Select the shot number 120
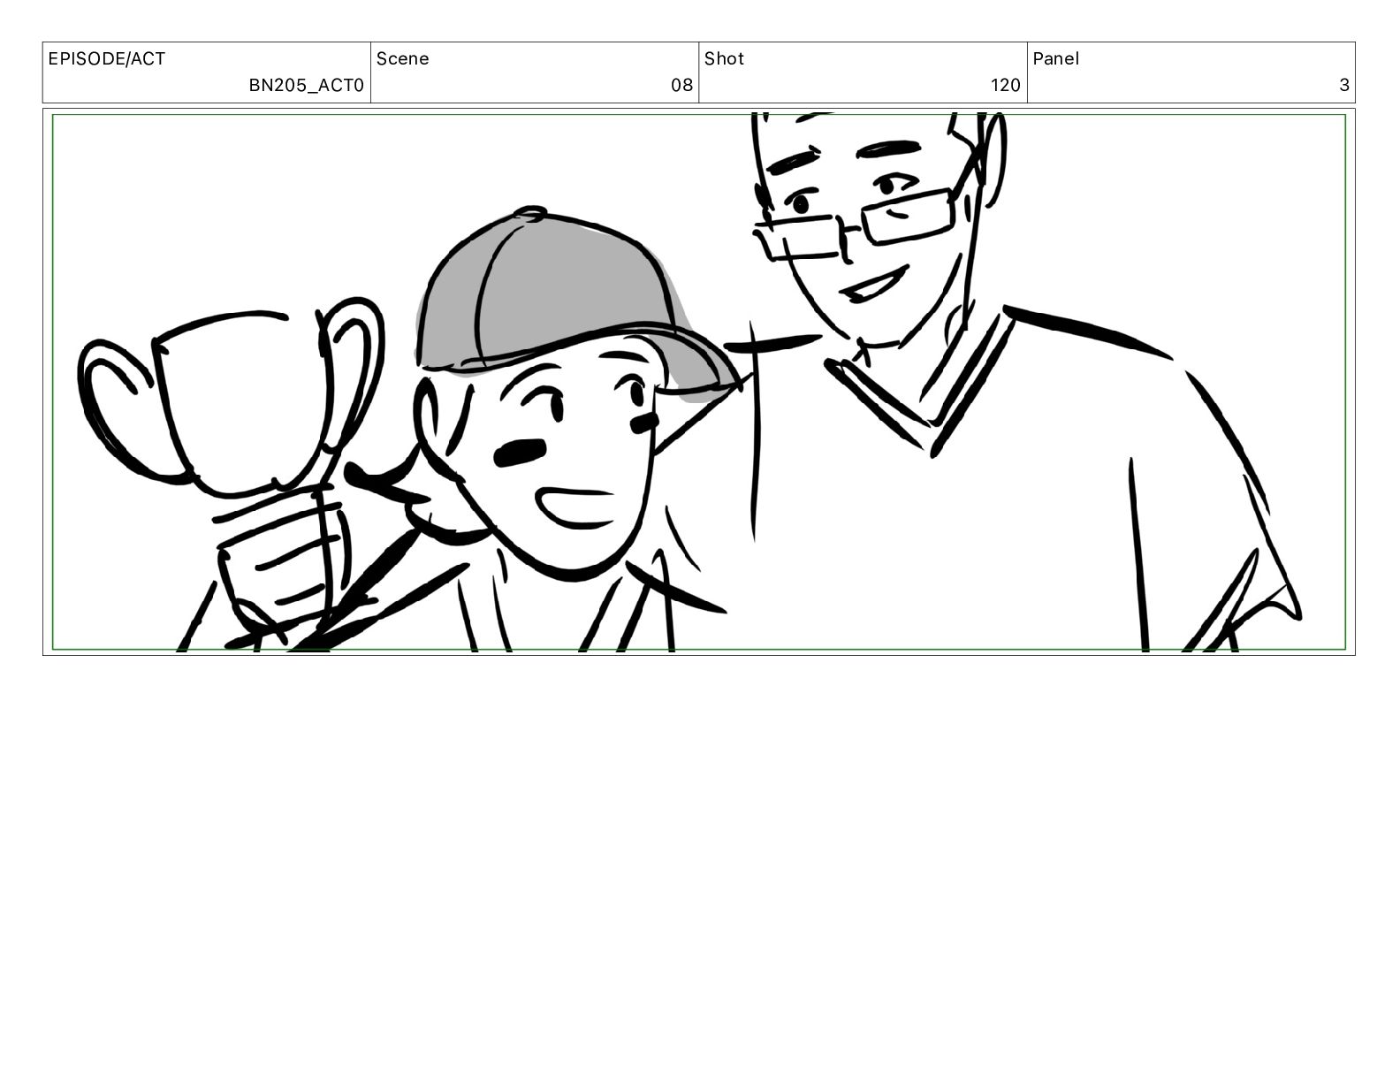This screenshot has height=1082, width=1400. [x=1005, y=85]
